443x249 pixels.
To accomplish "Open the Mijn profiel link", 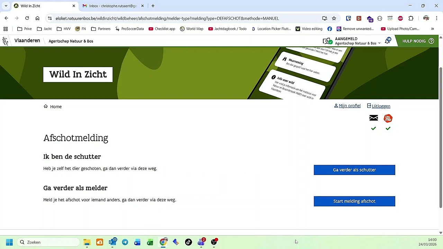I will tap(347, 106).
